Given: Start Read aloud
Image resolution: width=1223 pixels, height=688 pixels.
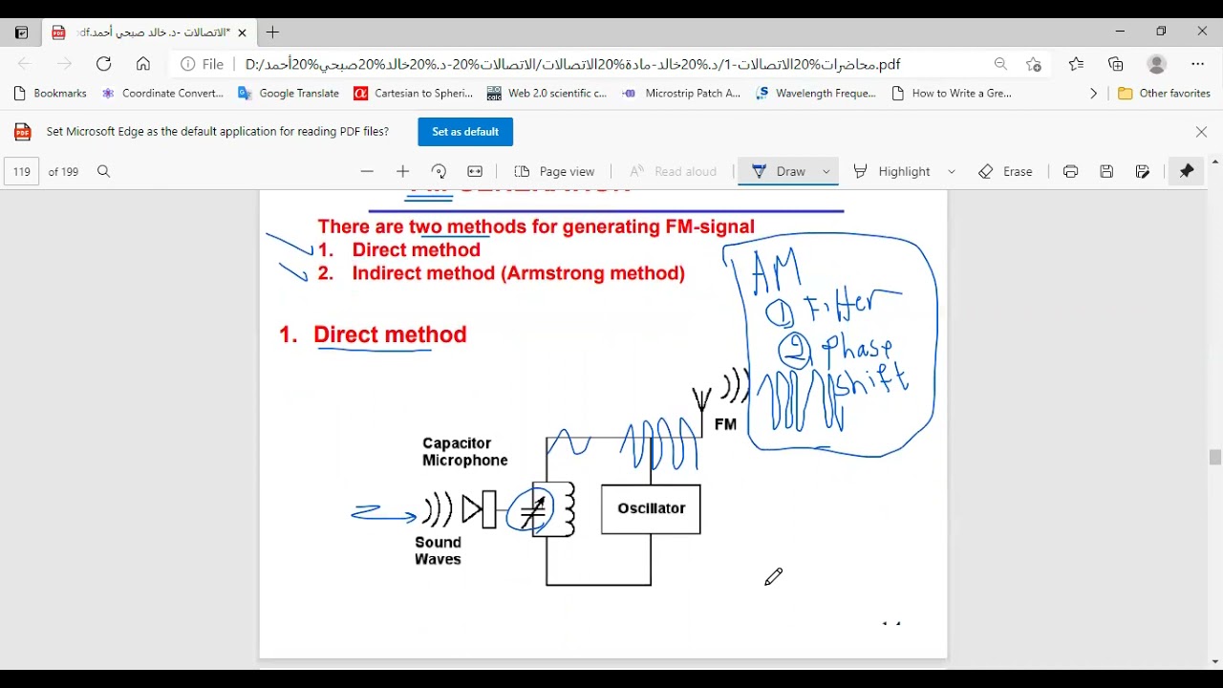Looking at the screenshot, I should [x=674, y=172].
